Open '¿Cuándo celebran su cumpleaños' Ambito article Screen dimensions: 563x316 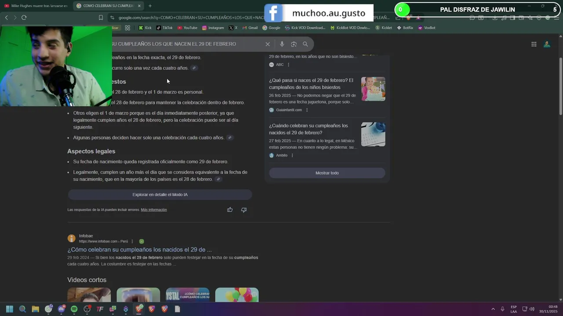(x=308, y=129)
